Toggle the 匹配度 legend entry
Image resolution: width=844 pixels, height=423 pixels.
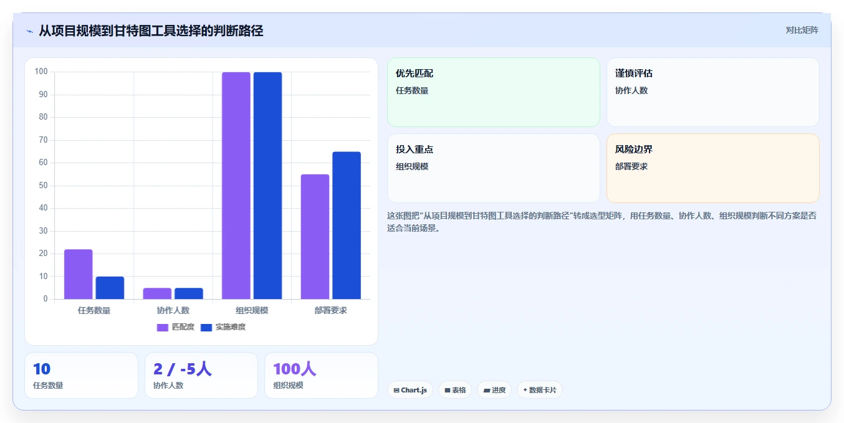(x=176, y=327)
